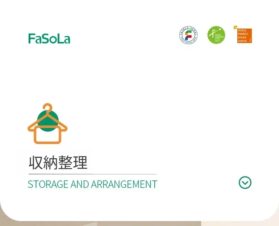Click the small yellow F above orange badge

click(x=236, y=28)
